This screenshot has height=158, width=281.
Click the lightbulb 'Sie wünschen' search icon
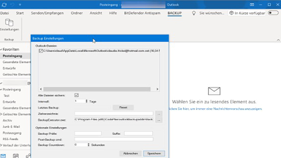tap(194, 13)
